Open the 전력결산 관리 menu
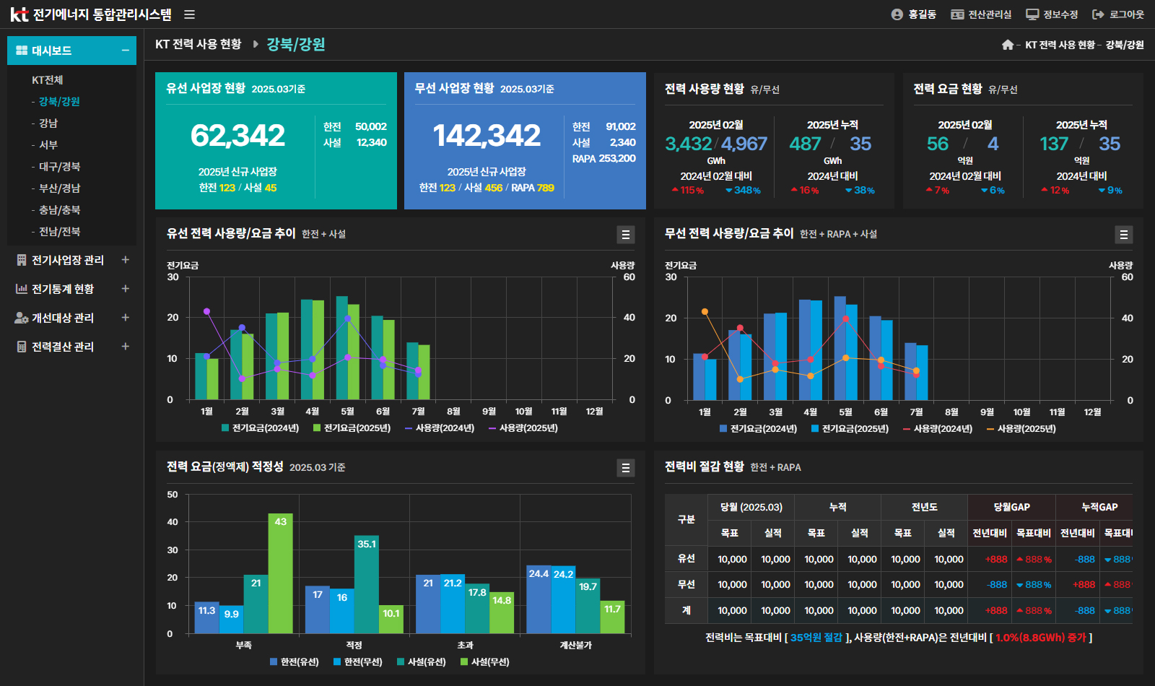 (63, 347)
